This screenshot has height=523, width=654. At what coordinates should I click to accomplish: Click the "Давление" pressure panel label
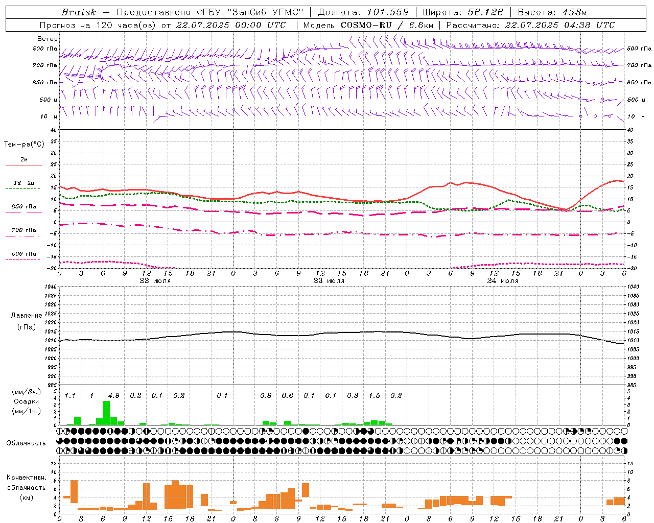pyautogui.click(x=26, y=316)
